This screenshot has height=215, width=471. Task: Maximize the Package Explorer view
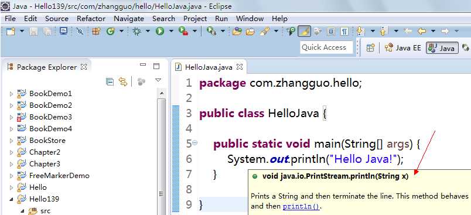156,66
